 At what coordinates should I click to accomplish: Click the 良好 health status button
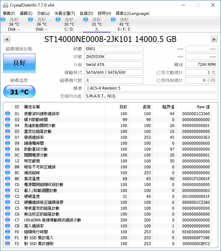[19, 63]
